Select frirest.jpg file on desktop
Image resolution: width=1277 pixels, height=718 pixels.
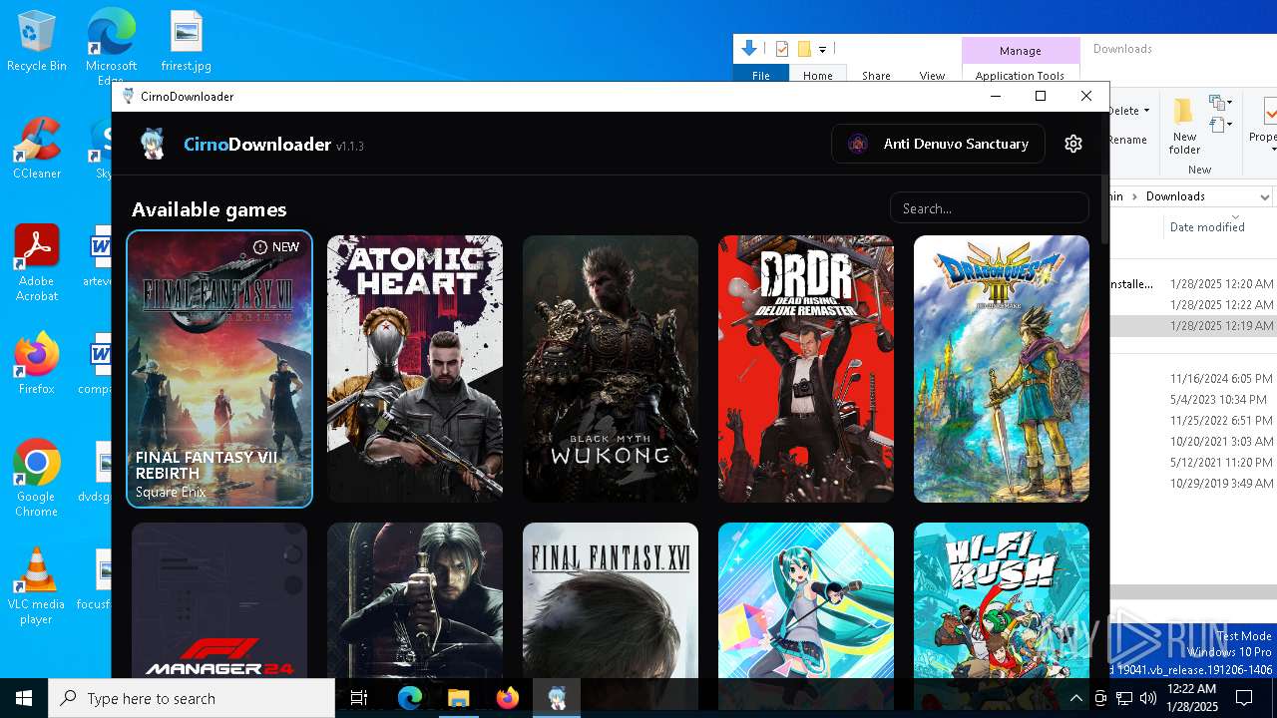(187, 42)
